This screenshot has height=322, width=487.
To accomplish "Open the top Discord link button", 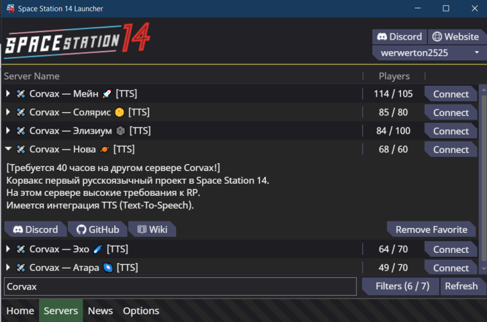I will [x=399, y=37].
